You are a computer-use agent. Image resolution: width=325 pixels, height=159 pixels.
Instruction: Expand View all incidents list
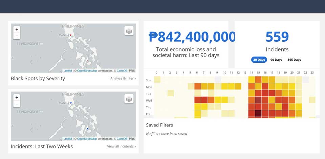coord(122,146)
